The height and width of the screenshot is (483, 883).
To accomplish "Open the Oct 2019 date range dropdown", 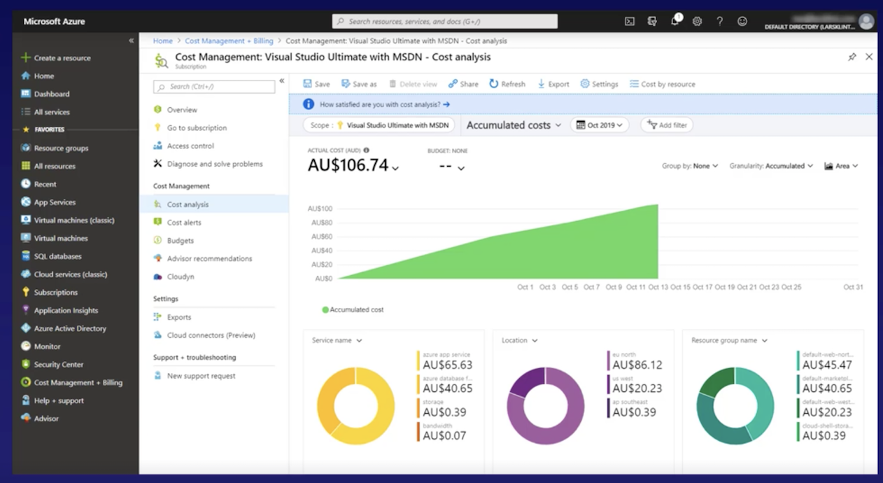I will coord(599,125).
